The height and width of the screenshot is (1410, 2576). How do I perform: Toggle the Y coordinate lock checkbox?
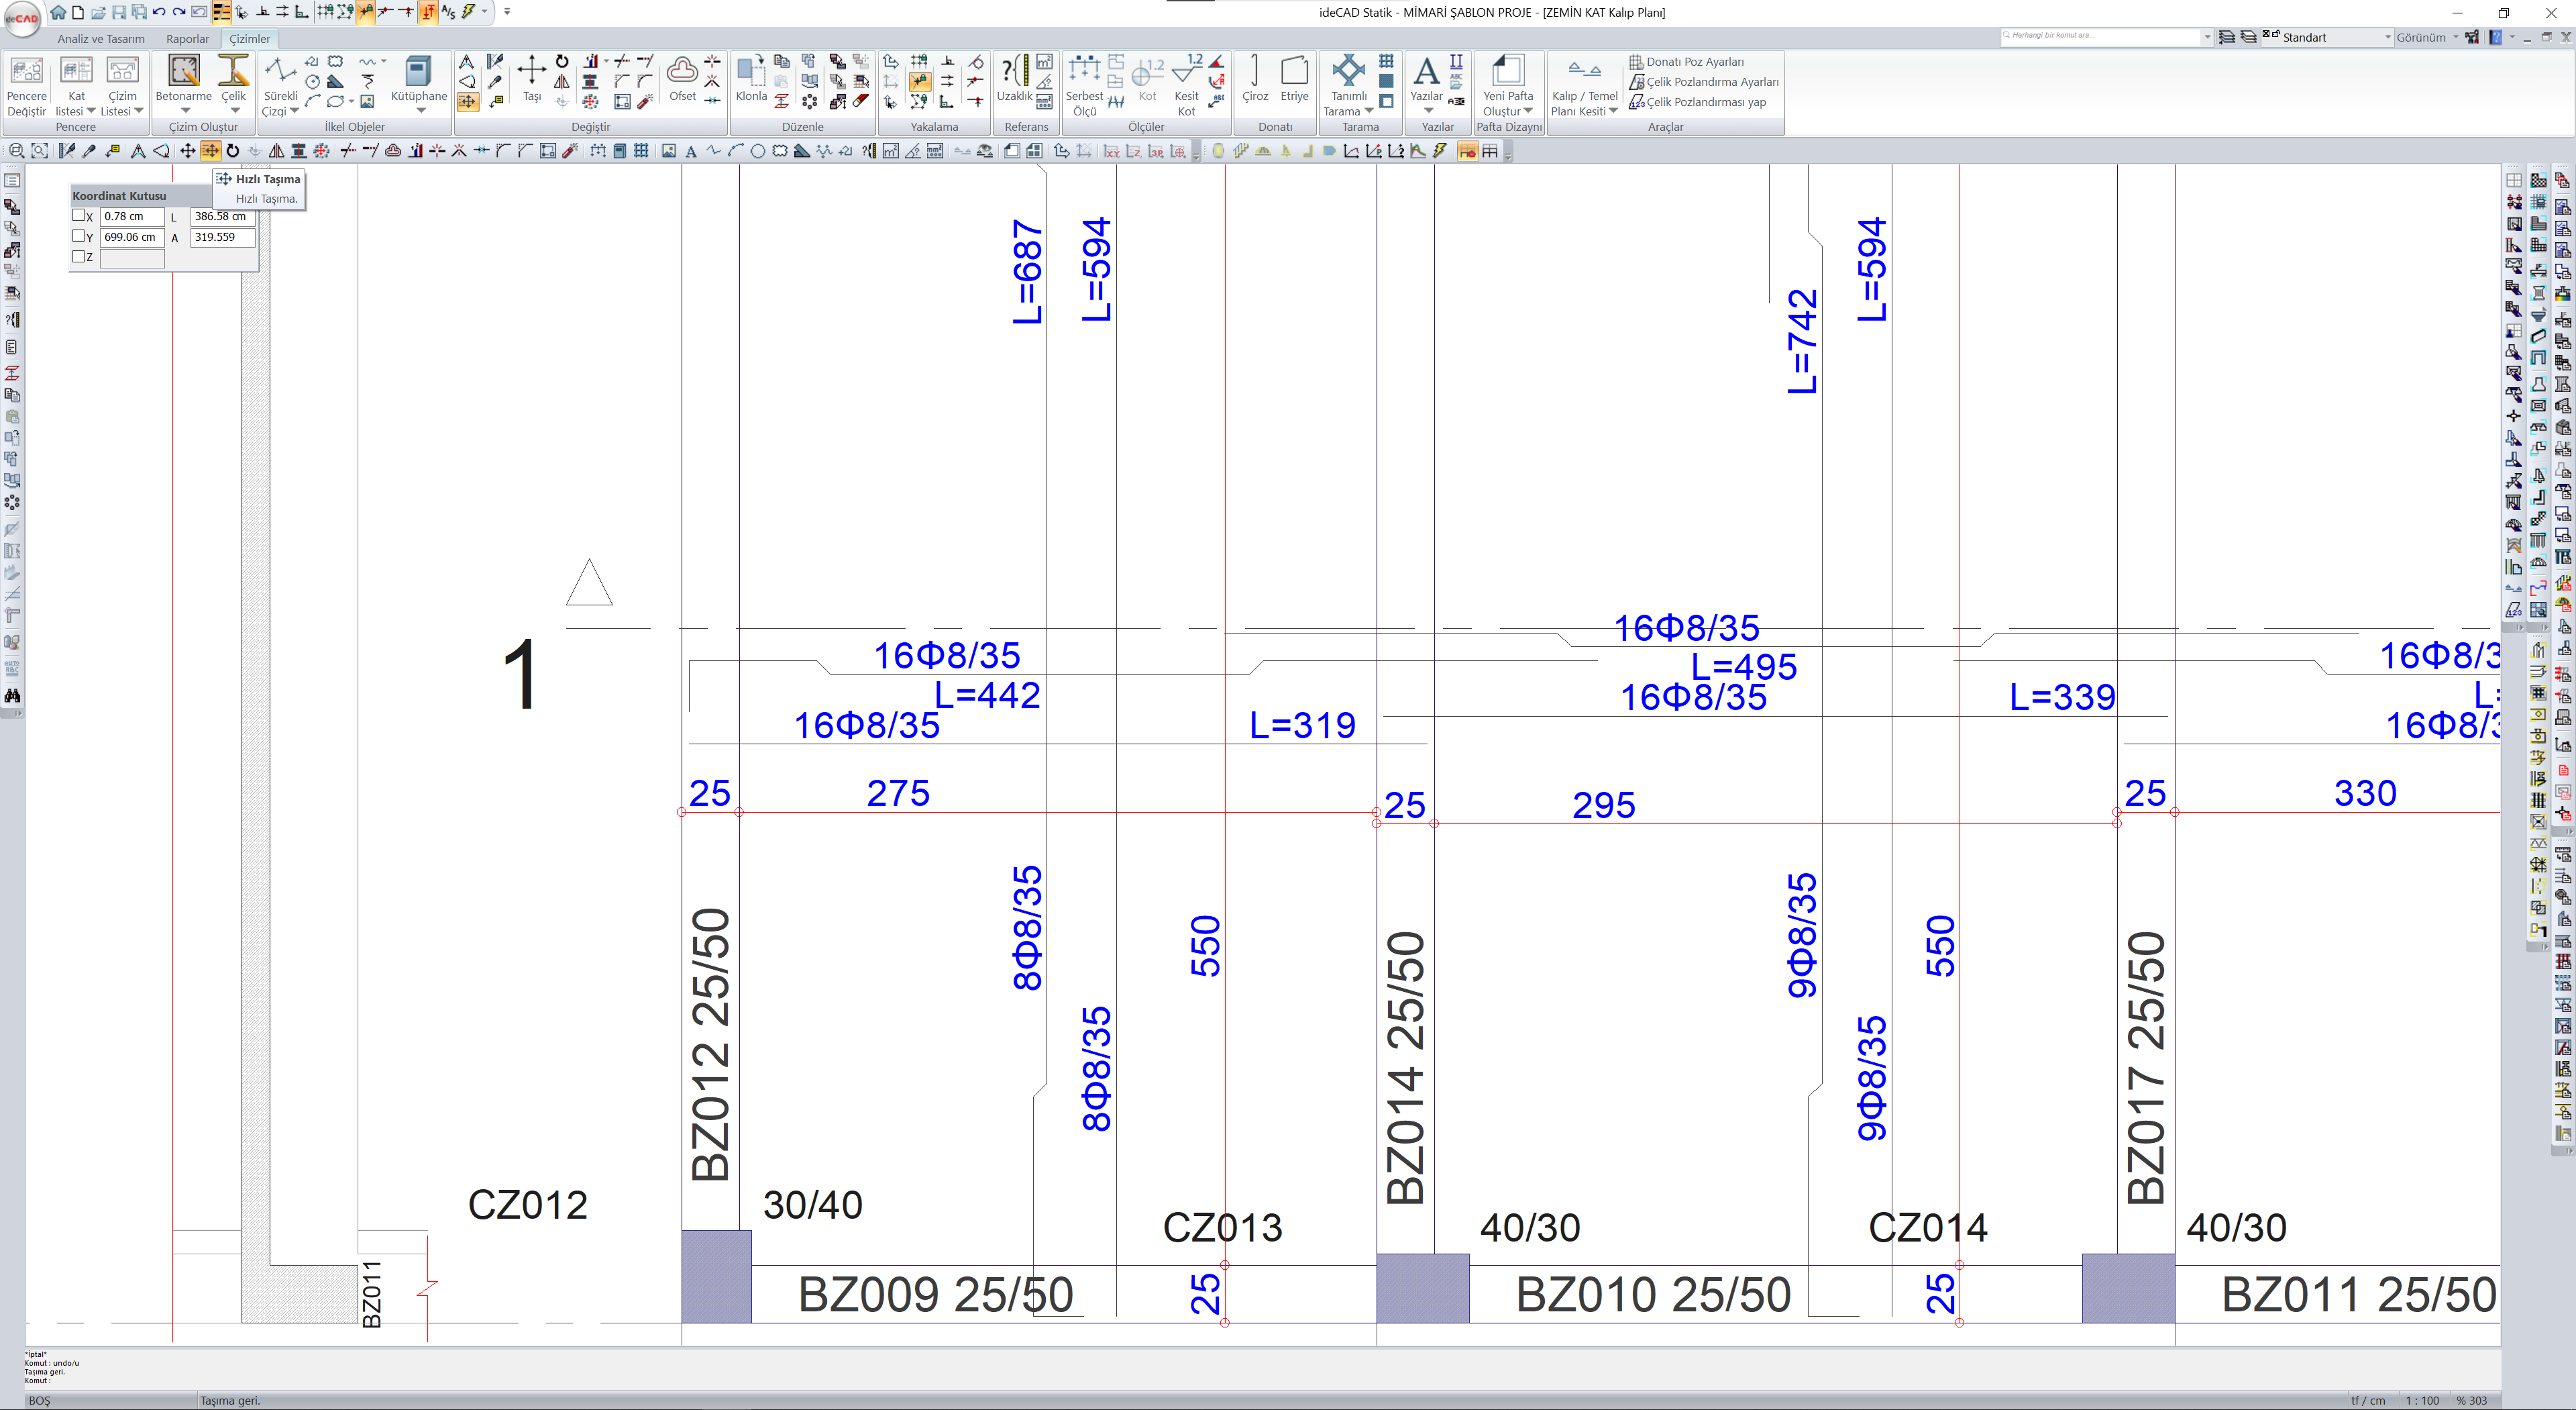click(x=79, y=236)
